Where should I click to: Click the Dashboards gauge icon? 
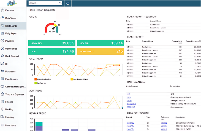[x=2, y=26]
